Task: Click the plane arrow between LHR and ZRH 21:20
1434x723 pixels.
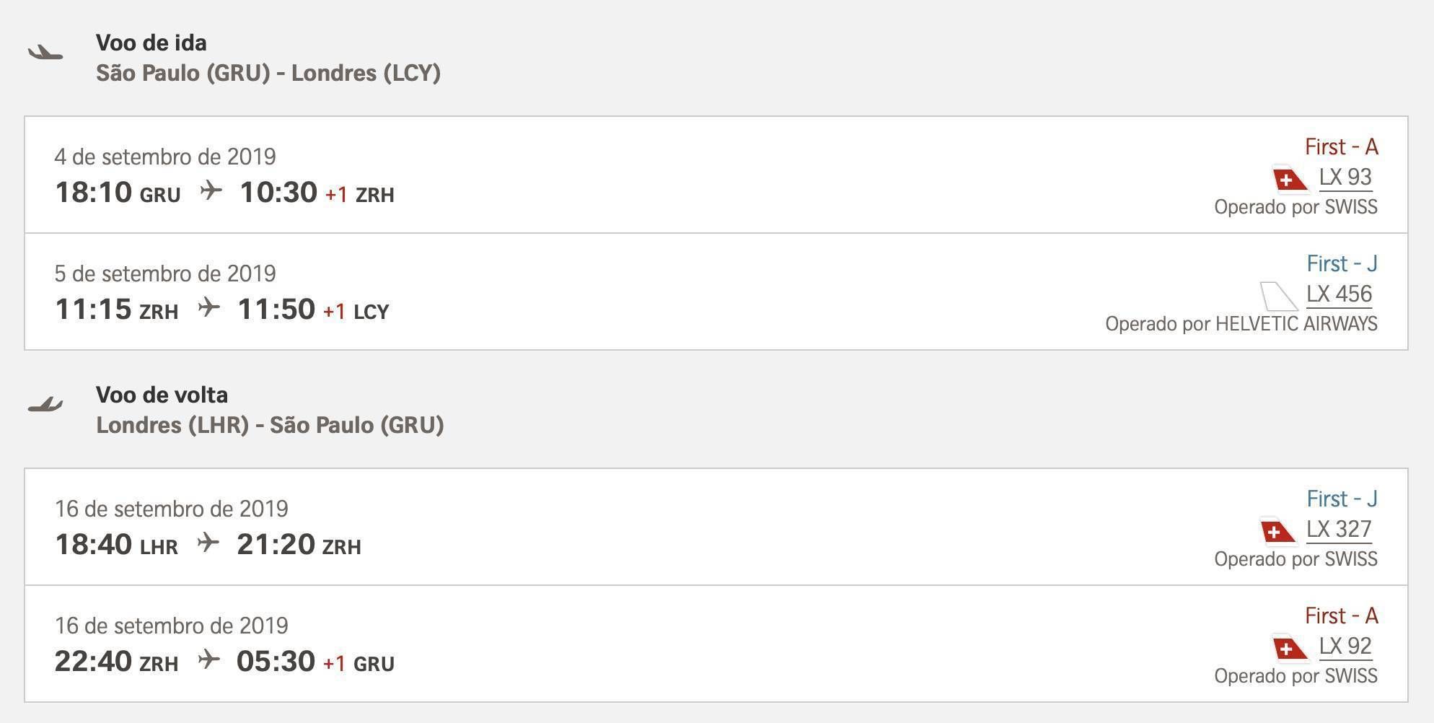Action: (x=208, y=543)
